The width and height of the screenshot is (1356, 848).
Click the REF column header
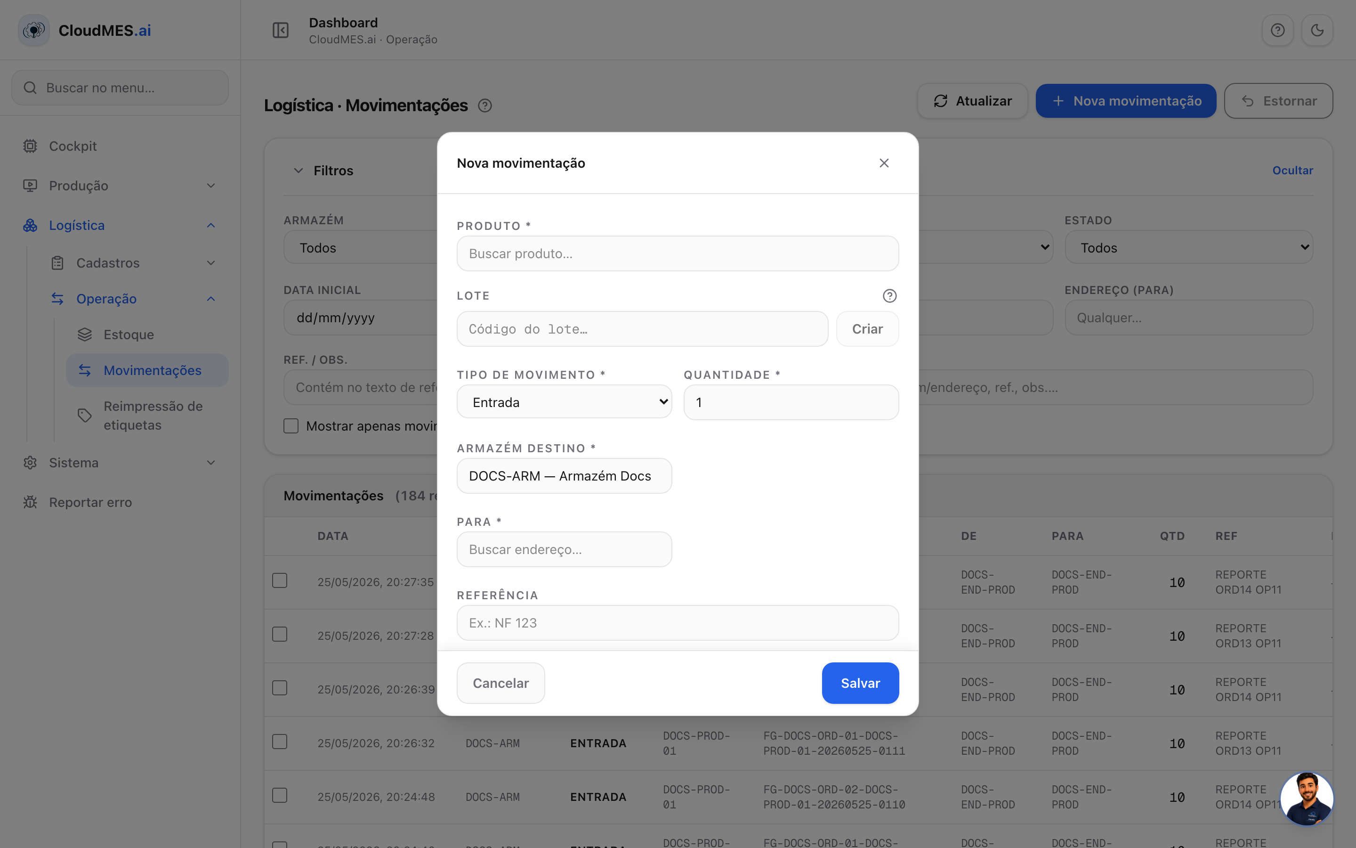click(1226, 536)
